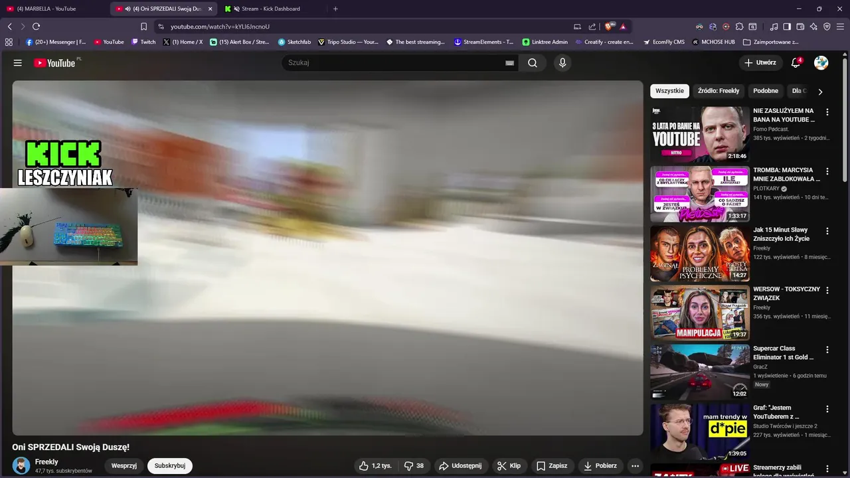Open the browser main menu
The width and height of the screenshot is (850, 478).
pos(840,27)
